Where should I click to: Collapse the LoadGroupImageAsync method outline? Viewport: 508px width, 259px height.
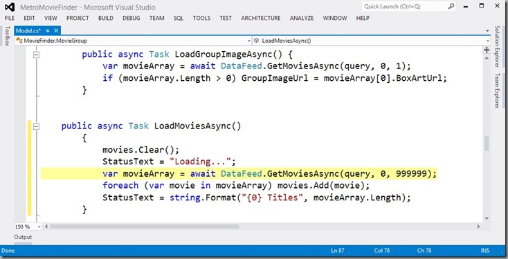[x=36, y=55]
